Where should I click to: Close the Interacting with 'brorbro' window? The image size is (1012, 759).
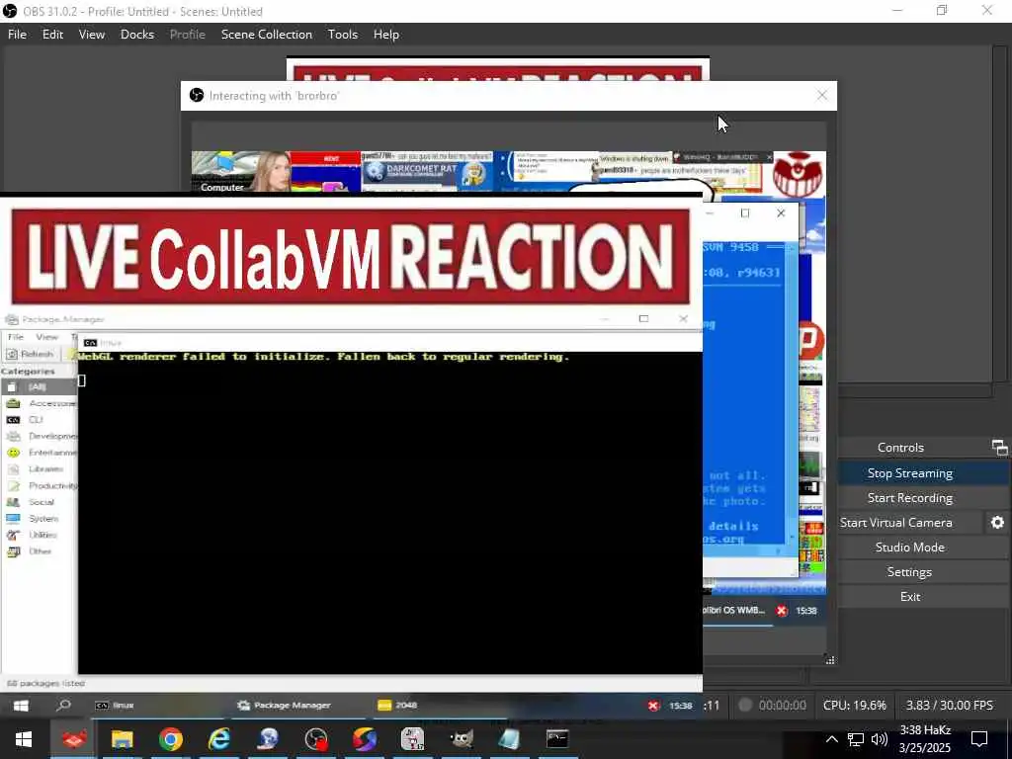[x=821, y=96]
